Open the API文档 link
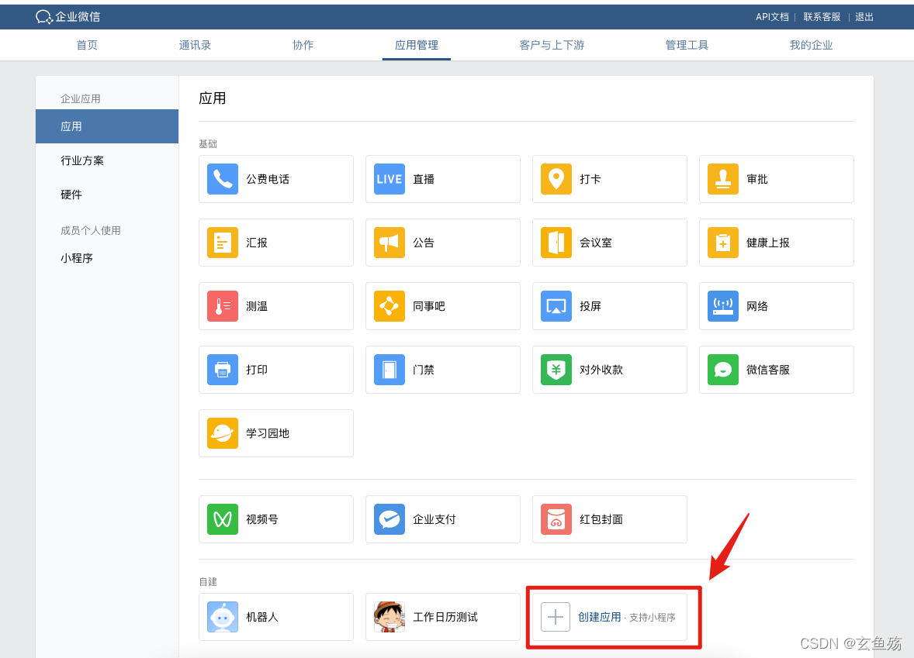914x658 pixels. (772, 17)
